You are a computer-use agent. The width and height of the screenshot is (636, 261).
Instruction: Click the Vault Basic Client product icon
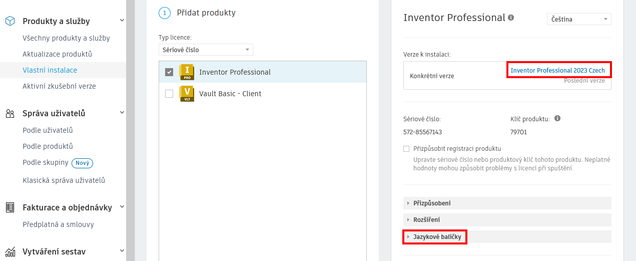pyautogui.click(x=186, y=94)
